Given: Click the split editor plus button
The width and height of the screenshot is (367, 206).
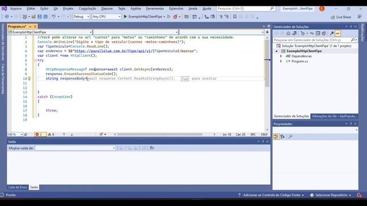Looking at the screenshot, I should 267,32.
